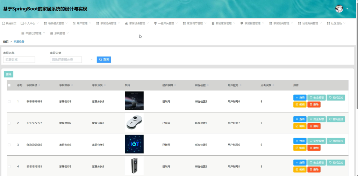This screenshot has width=358, height=176.
Task: View device row 1 with 查看 button
Action: coord(300,97)
